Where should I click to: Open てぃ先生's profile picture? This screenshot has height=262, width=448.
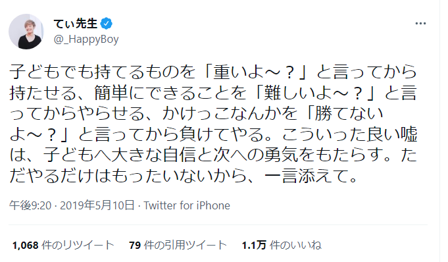tap(26, 32)
